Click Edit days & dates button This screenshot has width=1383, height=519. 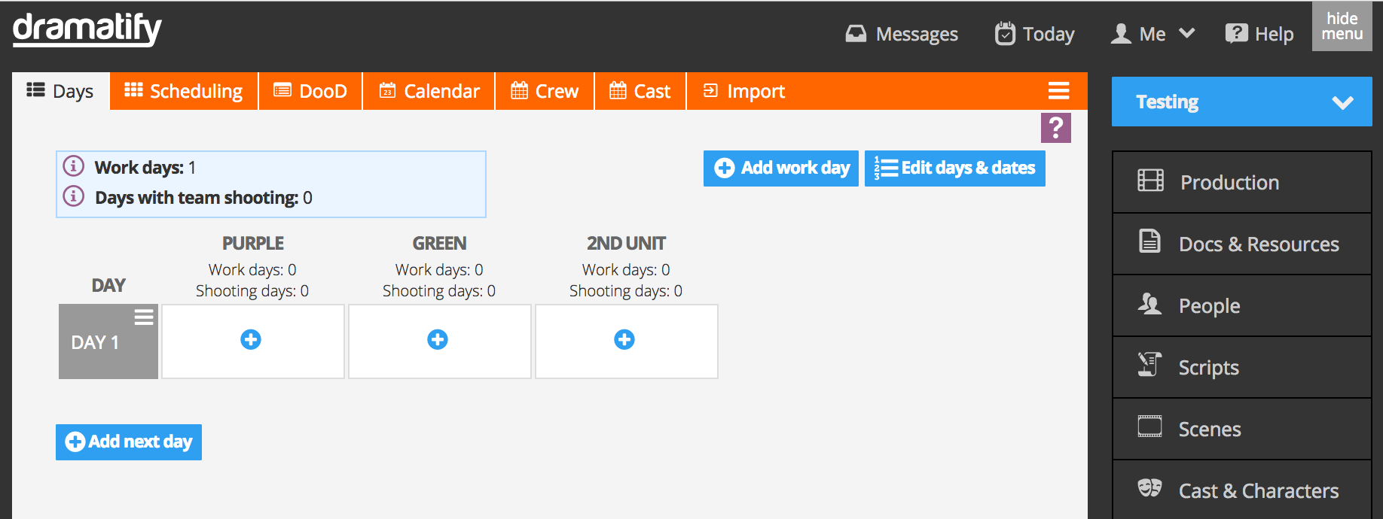[x=955, y=168]
